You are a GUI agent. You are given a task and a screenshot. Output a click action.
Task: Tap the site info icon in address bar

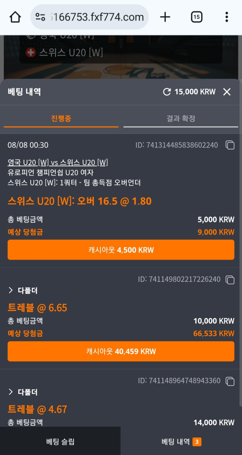click(x=40, y=17)
